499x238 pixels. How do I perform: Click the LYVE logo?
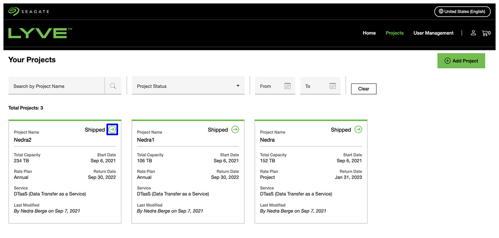tap(40, 33)
